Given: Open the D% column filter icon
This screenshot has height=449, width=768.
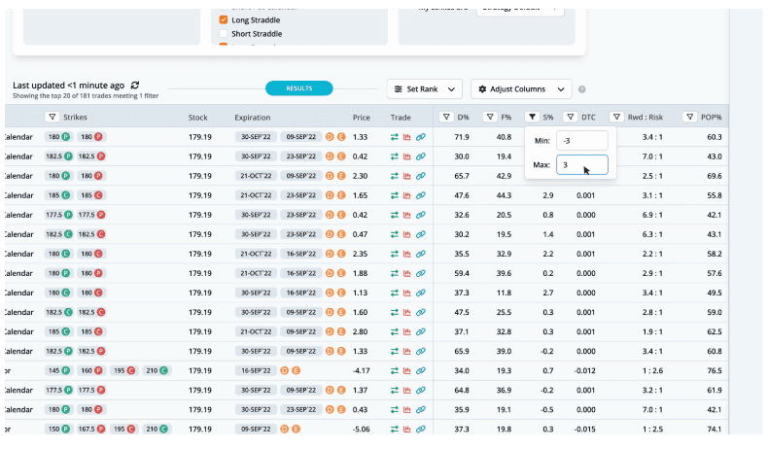Looking at the screenshot, I should pyautogui.click(x=445, y=118).
